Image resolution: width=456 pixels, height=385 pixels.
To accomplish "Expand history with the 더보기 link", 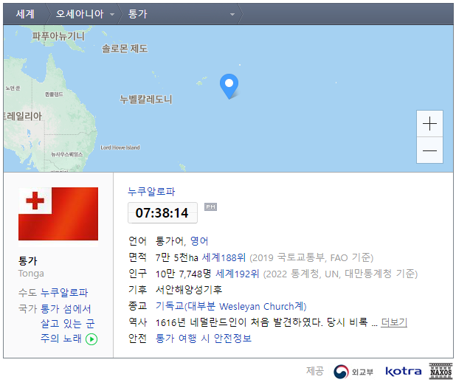I will (x=394, y=322).
